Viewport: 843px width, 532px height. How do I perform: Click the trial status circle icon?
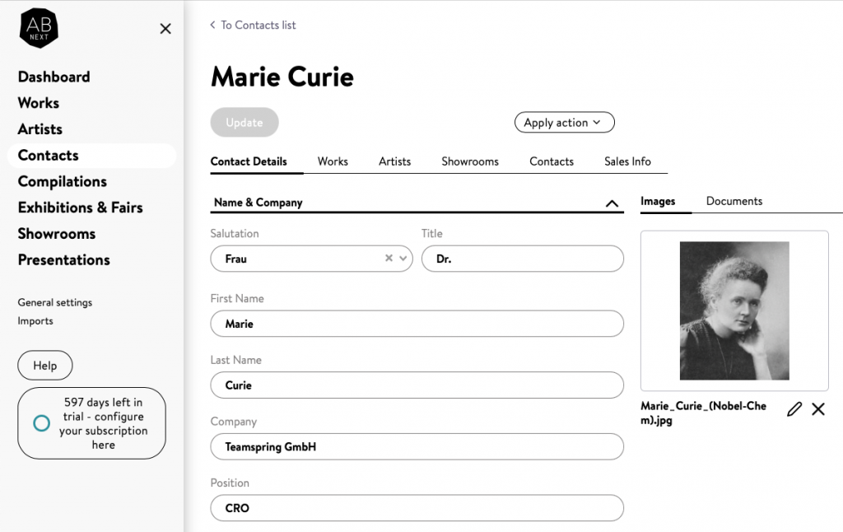tap(41, 423)
